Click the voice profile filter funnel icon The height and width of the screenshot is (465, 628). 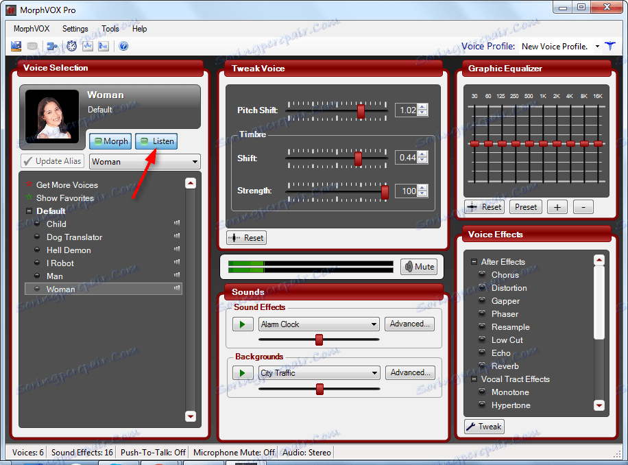(610, 45)
